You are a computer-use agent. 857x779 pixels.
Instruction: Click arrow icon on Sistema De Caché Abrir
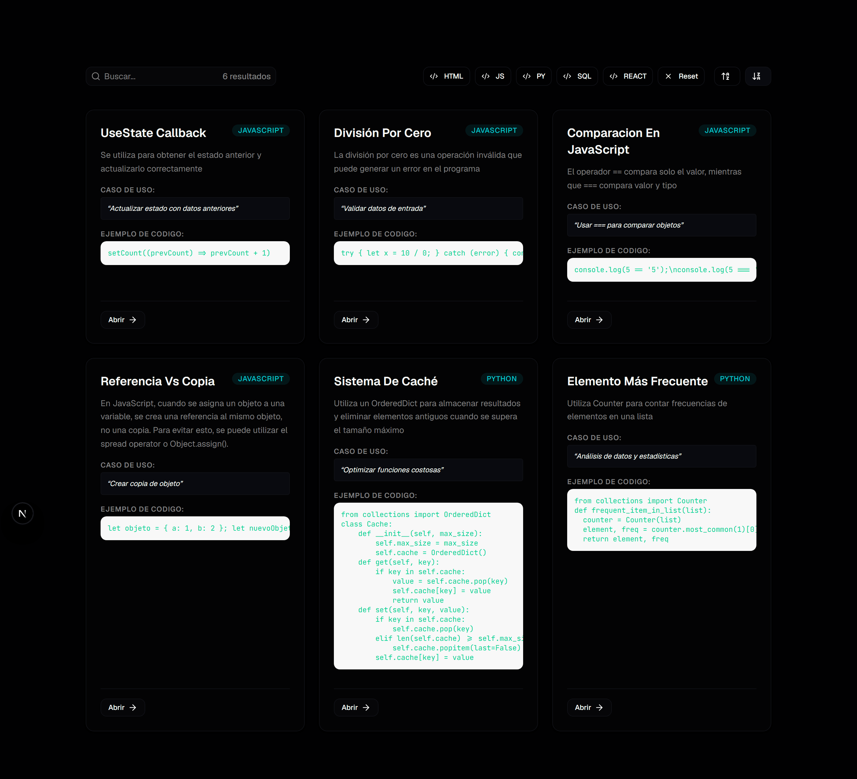coord(366,708)
